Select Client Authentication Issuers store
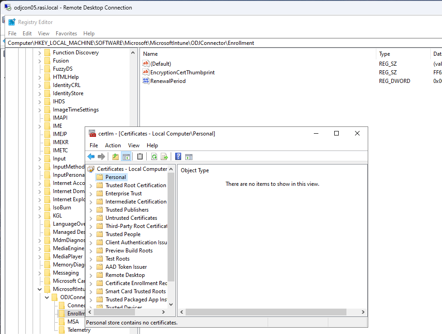The width and height of the screenshot is (442, 334). pyautogui.click(x=136, y=242)
